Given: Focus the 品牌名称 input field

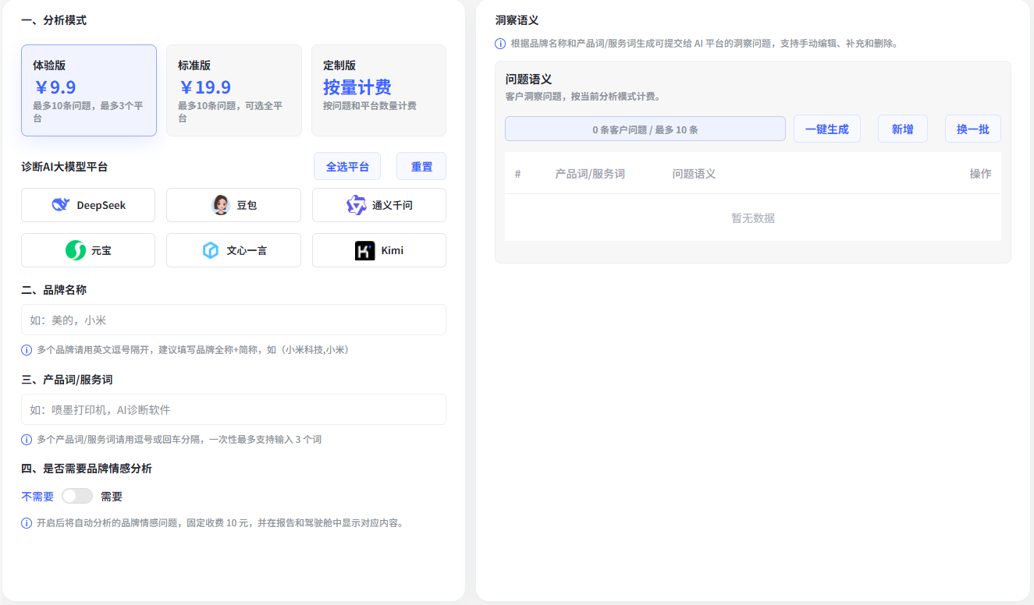Looking at the screenshot, I should [233, 320].
